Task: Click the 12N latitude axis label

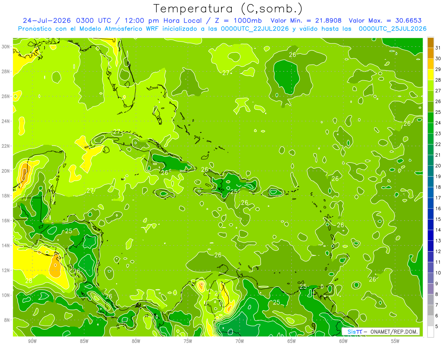Action: click(6, 270)
